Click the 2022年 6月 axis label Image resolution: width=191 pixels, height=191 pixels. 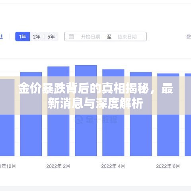pyautogui.click(x=168, y=166)
